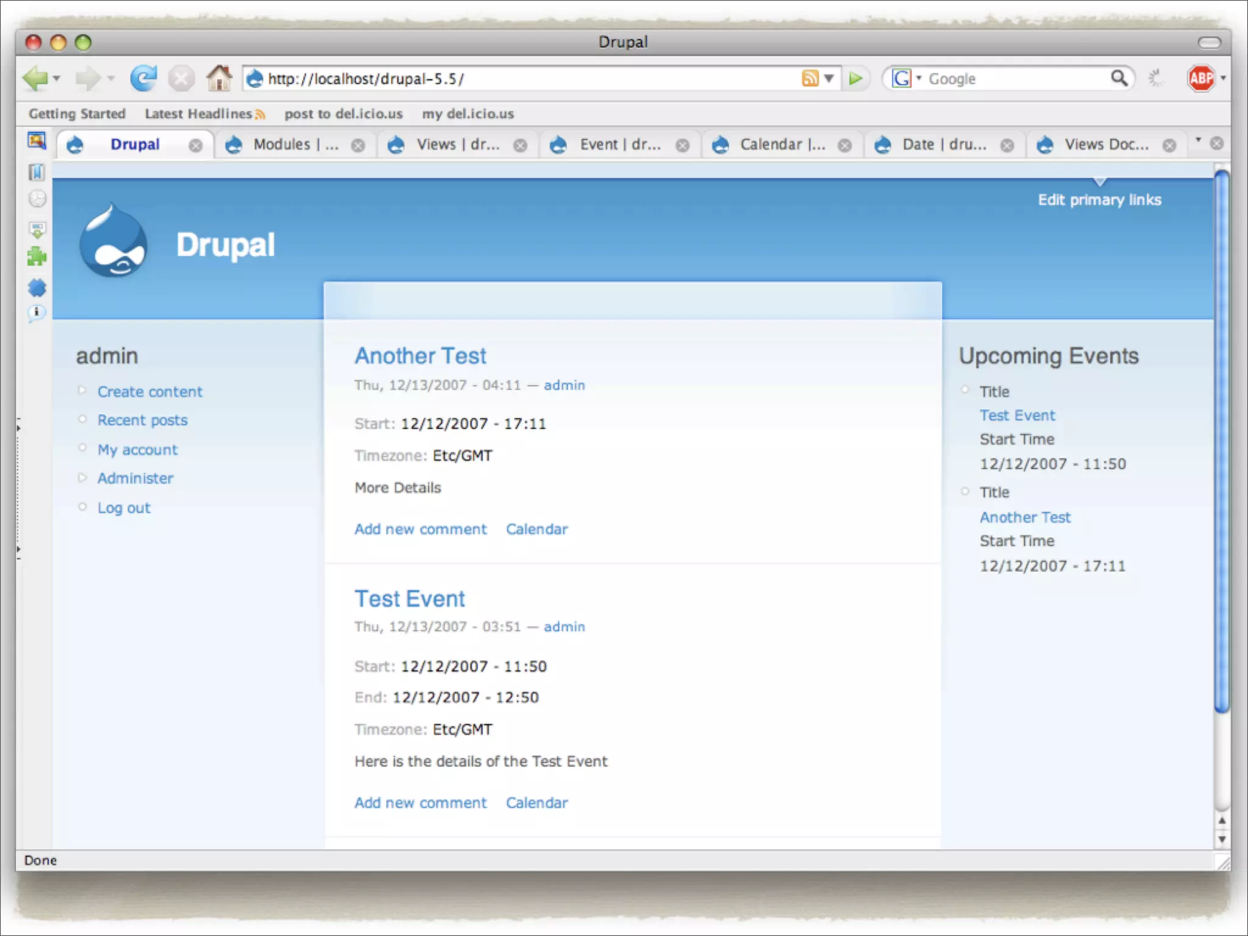Click the Forward arrow button

(88, 79)
